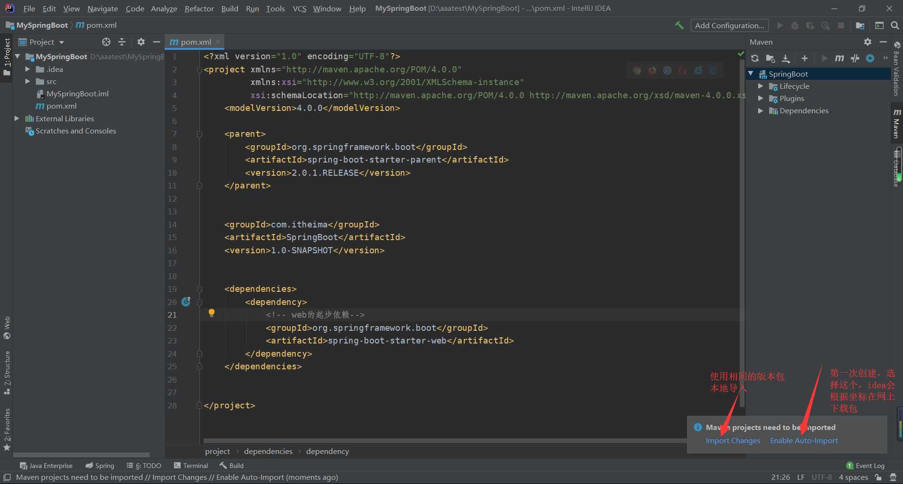This screenshot has height=484, width=903.
Task: Toggle the Structure side tool window
Action: tap(7, 372)
